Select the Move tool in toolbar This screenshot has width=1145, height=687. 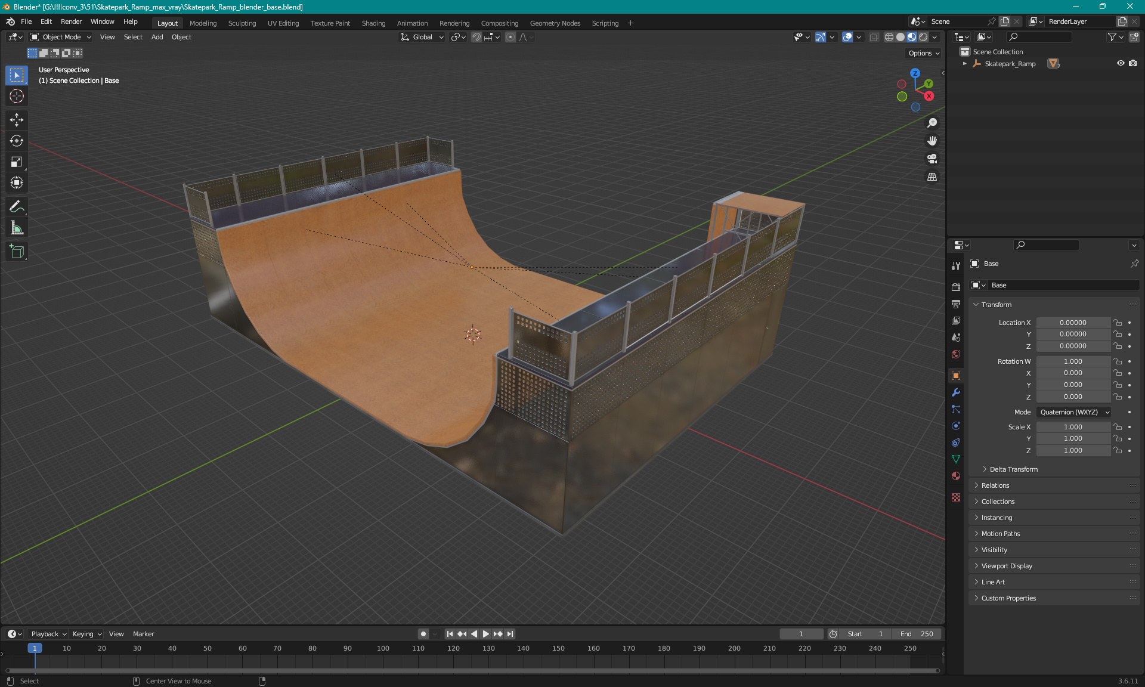16,119
